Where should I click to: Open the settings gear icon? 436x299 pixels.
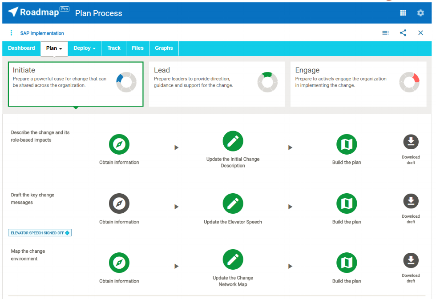coord(420,13)
